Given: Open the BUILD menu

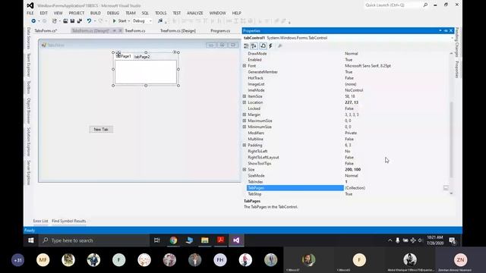Looking at the screenshot, I should point(96,13).
